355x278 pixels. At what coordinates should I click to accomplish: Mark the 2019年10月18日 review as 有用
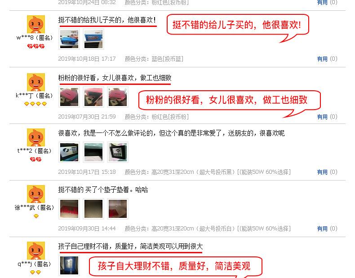(x=322, y=59)
